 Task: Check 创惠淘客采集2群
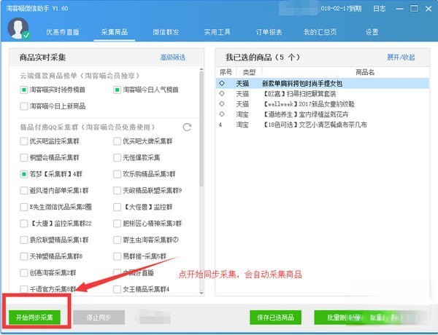(x=24, y=273)
